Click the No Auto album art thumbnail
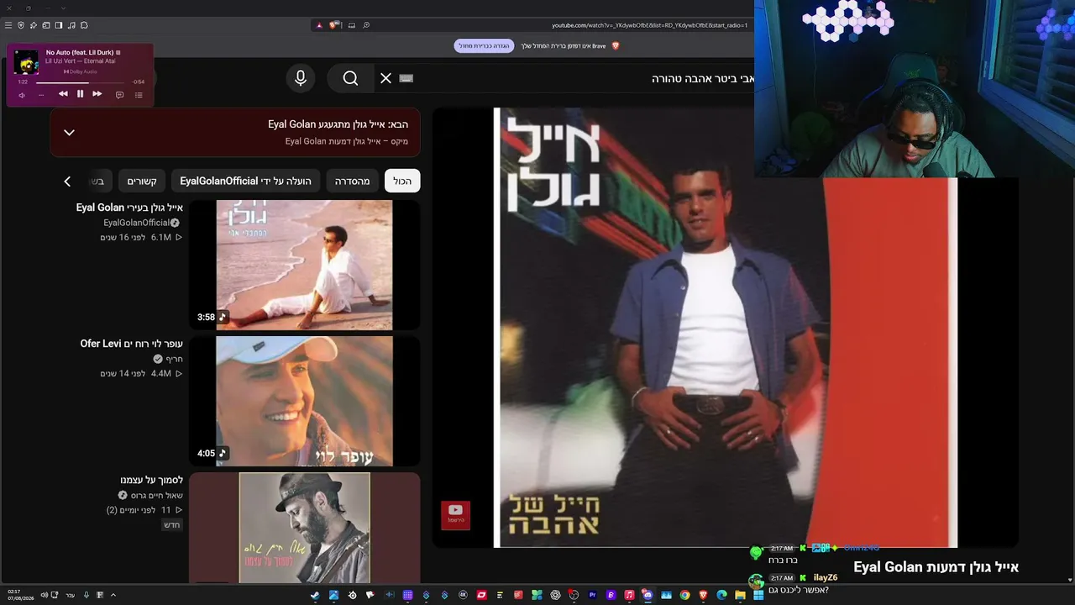 [26, 61]
